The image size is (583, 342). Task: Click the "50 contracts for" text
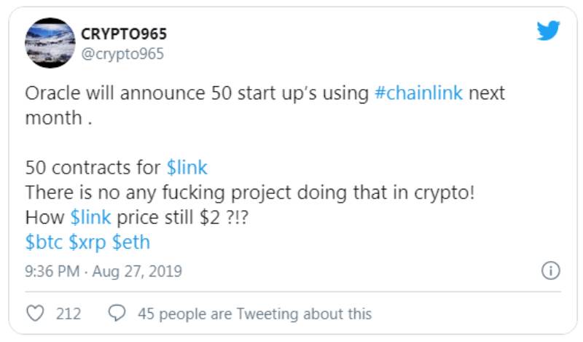pyautogui.click(x=93, y=167)
